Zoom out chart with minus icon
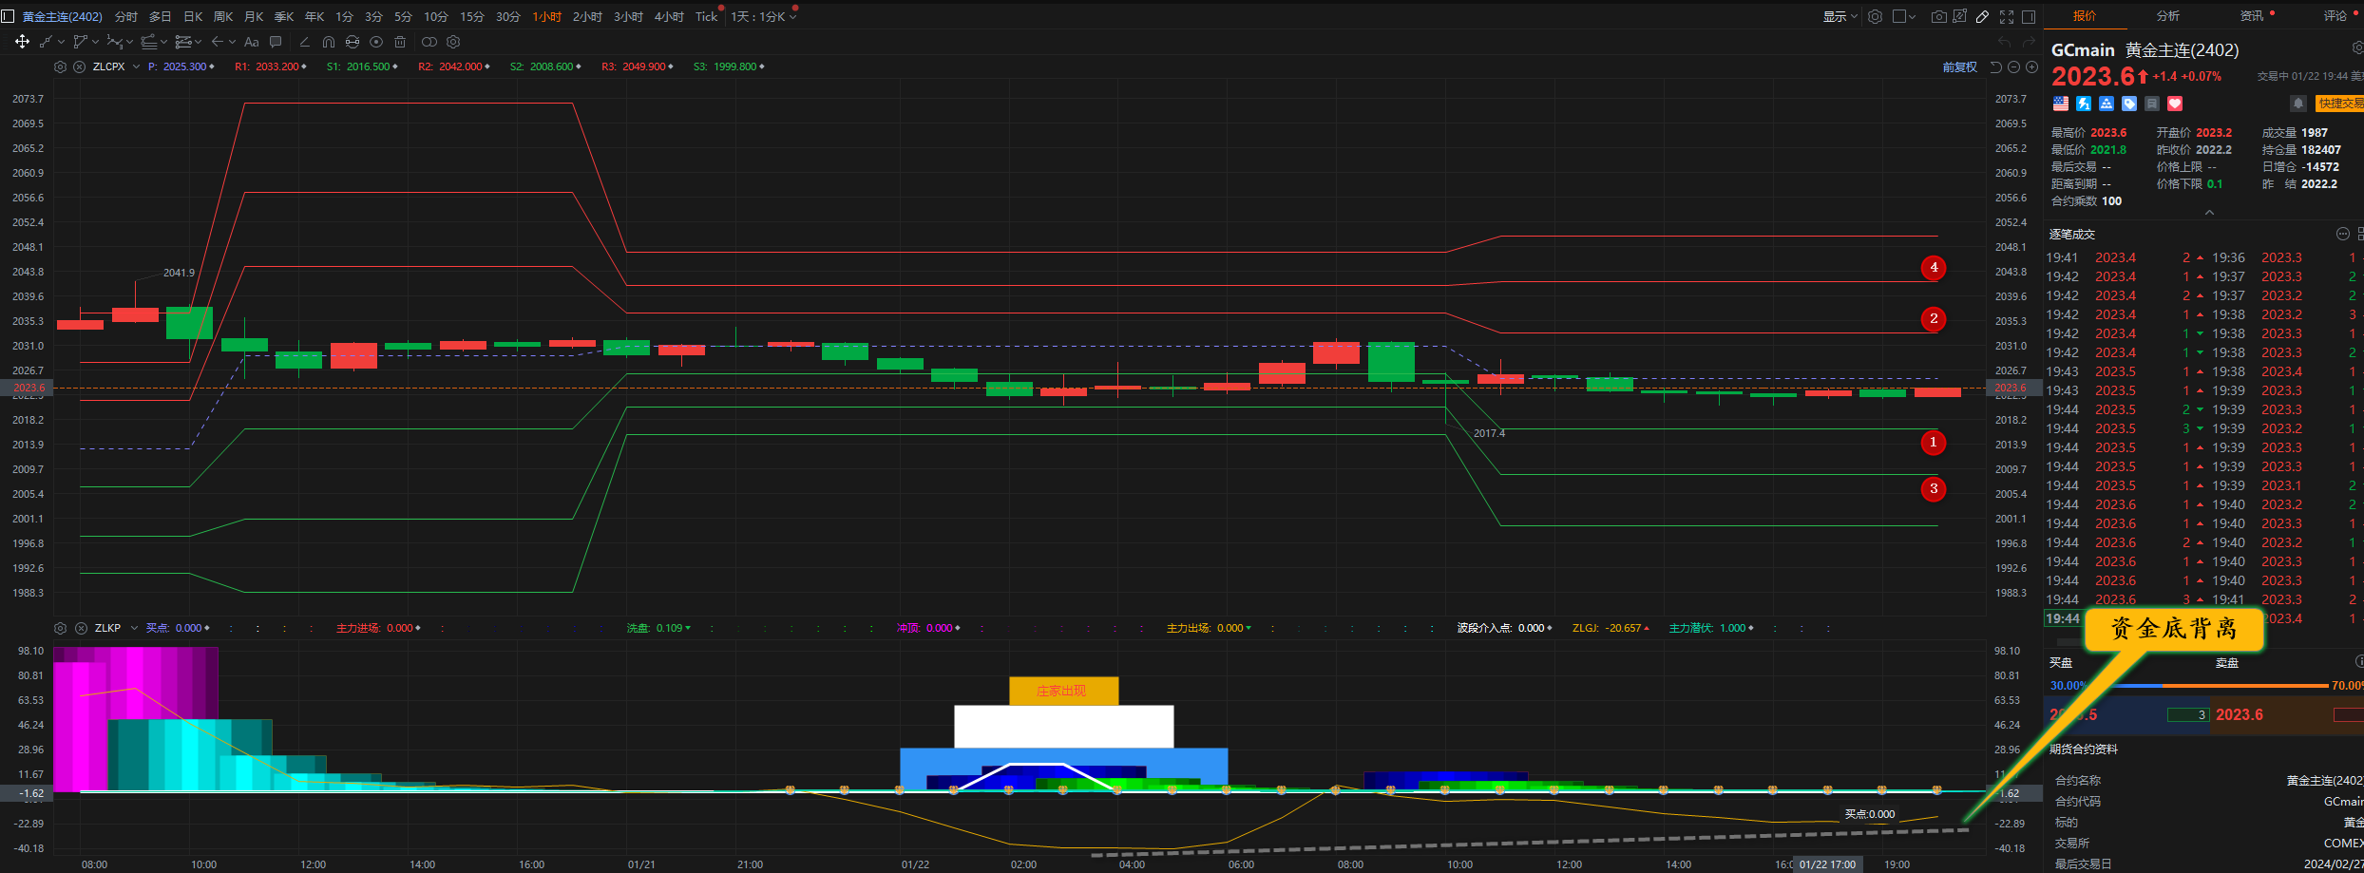 pos(2013,67)
